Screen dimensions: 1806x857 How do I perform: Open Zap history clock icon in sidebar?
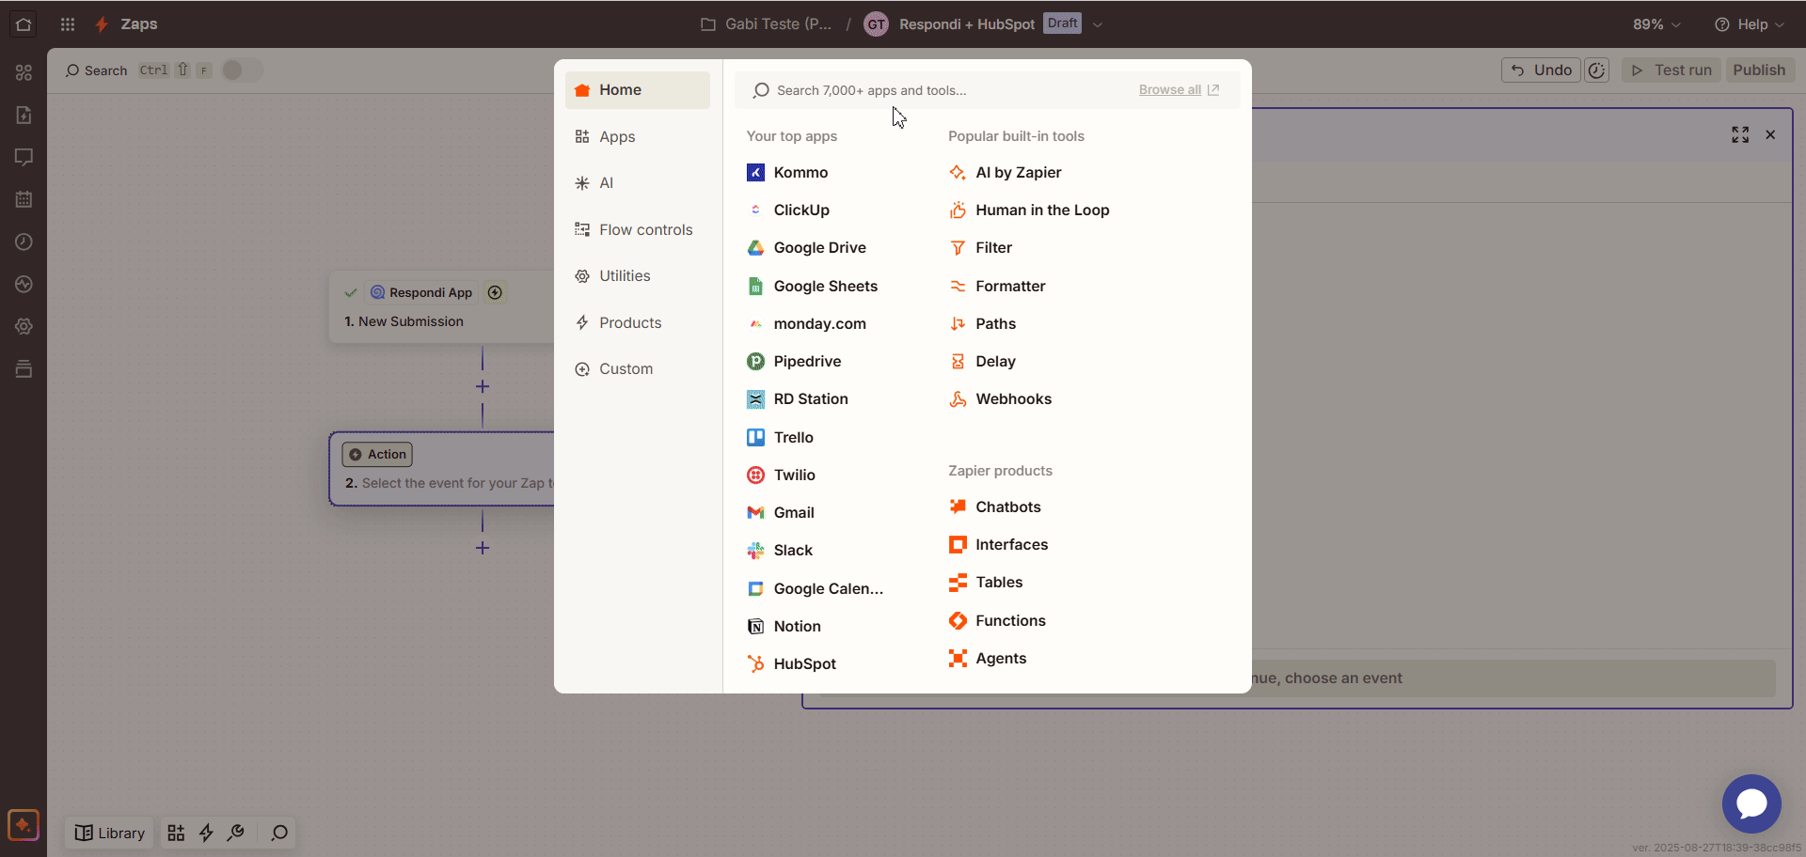pos(24,242)
